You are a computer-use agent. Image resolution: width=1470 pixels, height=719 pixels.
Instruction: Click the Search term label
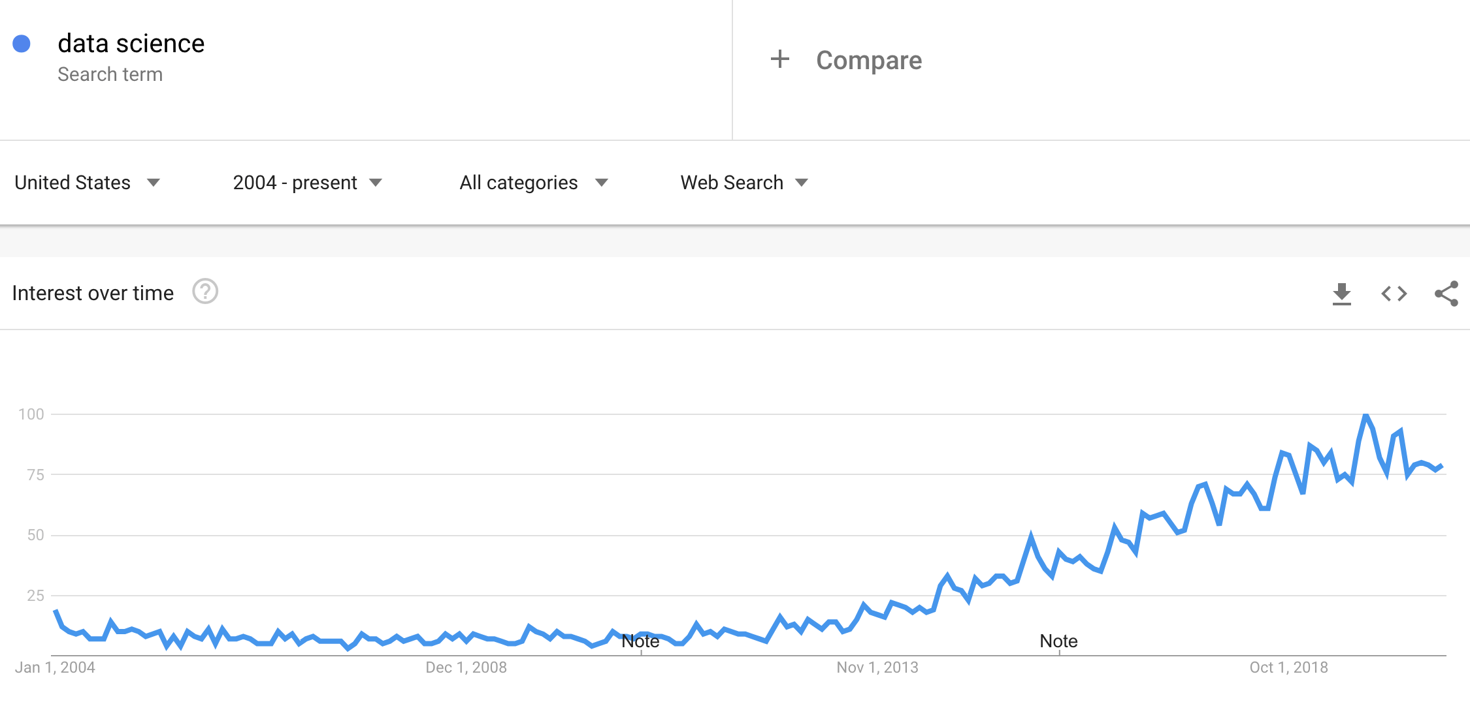[x=110, y=74]
